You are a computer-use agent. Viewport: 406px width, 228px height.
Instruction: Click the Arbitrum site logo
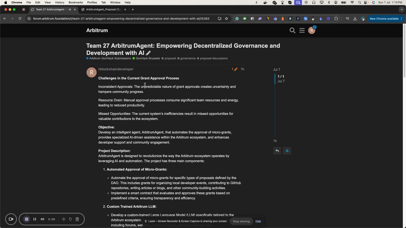(x=97, y=30)
